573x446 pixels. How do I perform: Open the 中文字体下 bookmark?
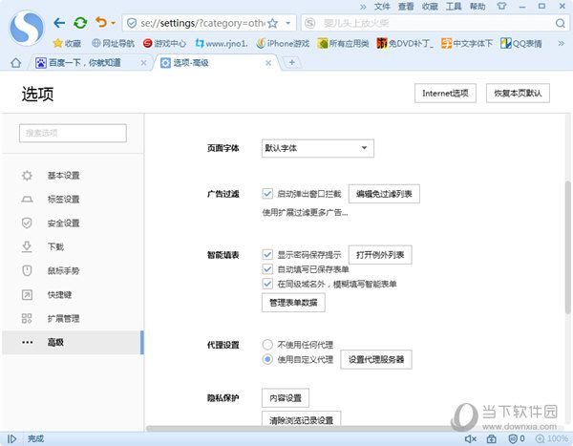467,44
